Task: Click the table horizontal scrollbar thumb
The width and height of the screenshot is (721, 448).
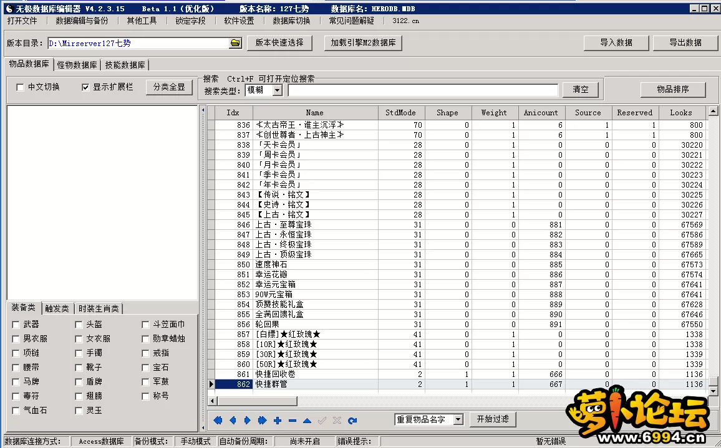Action: coord(257,401)
